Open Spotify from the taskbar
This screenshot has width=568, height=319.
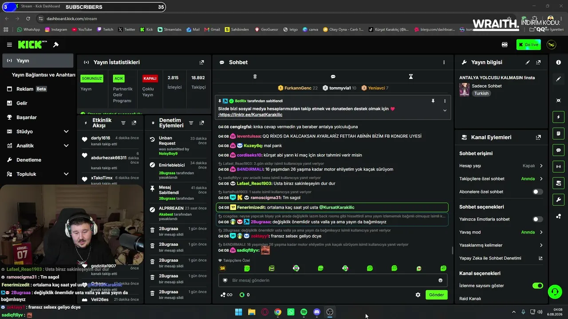[x=304, y=312]
